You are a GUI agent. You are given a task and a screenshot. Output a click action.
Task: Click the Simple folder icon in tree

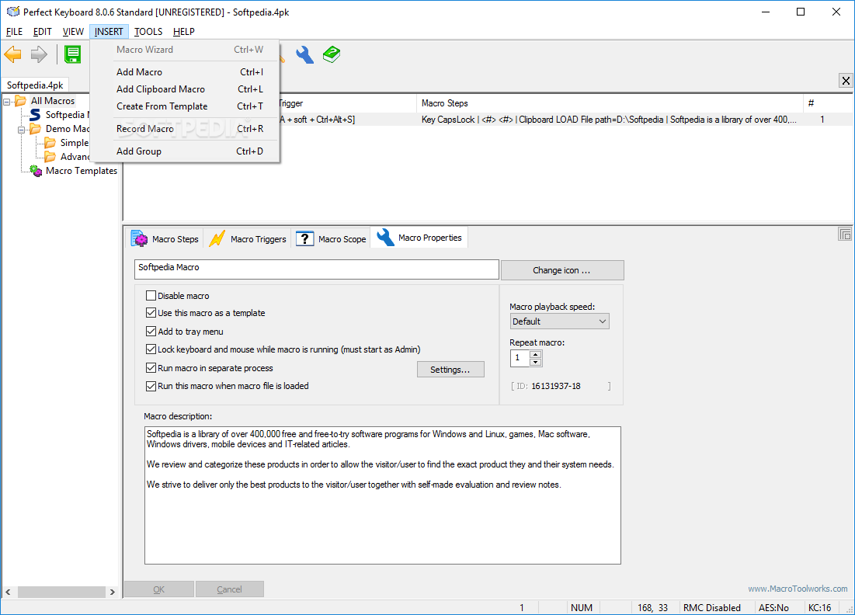pyautogui.click(x=50, y=143)
